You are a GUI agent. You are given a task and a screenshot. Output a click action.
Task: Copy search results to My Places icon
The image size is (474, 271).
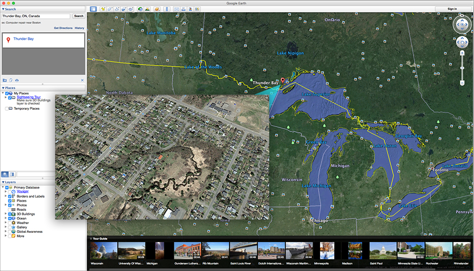pos(11,80)
